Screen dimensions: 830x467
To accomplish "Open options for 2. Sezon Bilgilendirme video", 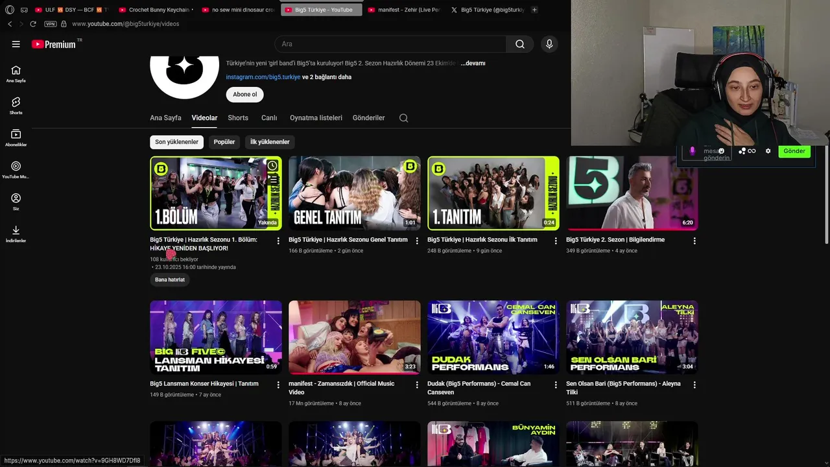I will tap(694, 241).
